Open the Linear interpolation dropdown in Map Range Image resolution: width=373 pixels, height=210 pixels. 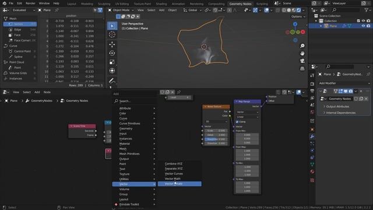247,117
